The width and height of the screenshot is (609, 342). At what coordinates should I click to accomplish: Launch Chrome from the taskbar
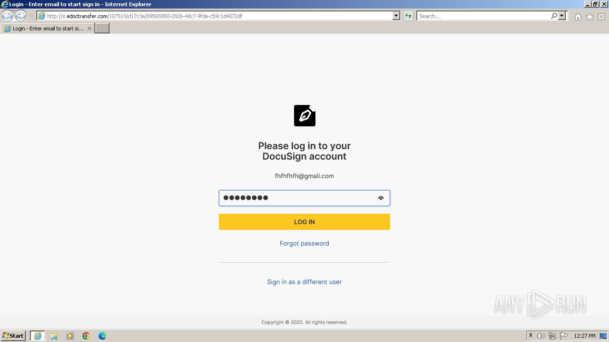tap(86, 336)
